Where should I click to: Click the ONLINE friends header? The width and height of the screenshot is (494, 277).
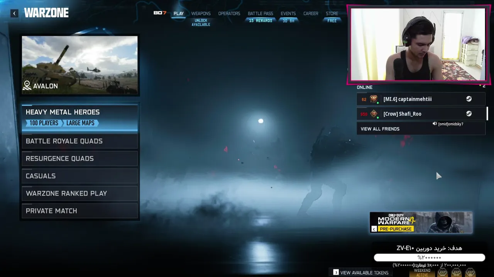coord(364,87)
